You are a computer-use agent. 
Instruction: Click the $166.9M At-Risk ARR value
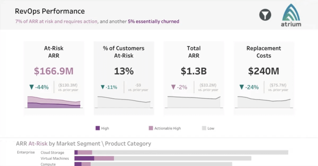point(54,71)
